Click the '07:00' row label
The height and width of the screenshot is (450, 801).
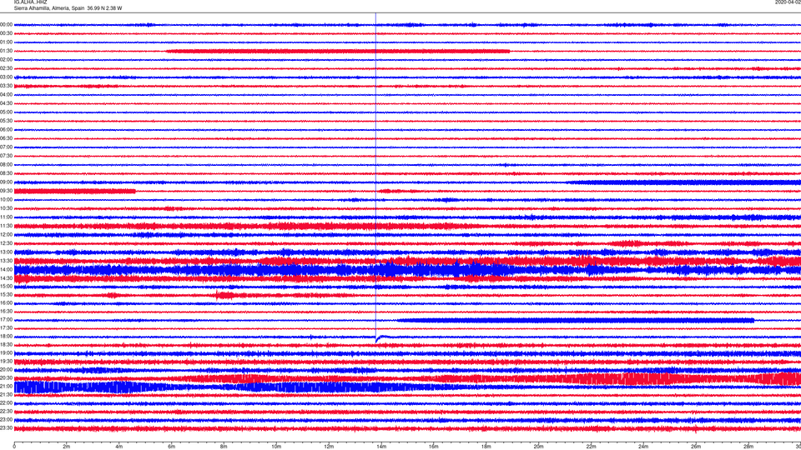coord(6,147)
